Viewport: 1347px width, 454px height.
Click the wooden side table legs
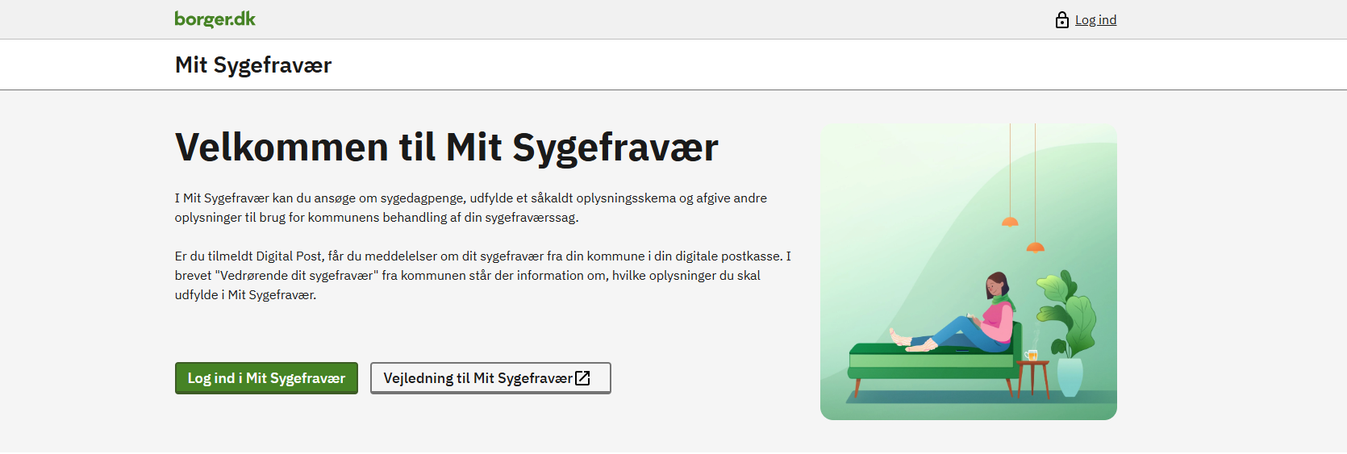click(x=1033, y=381)
